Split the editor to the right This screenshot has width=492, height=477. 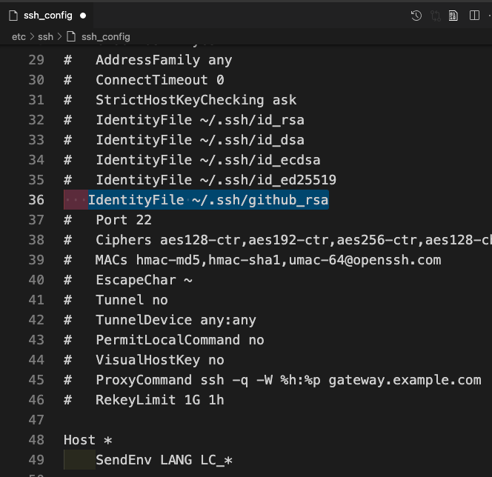click(474, 15)
